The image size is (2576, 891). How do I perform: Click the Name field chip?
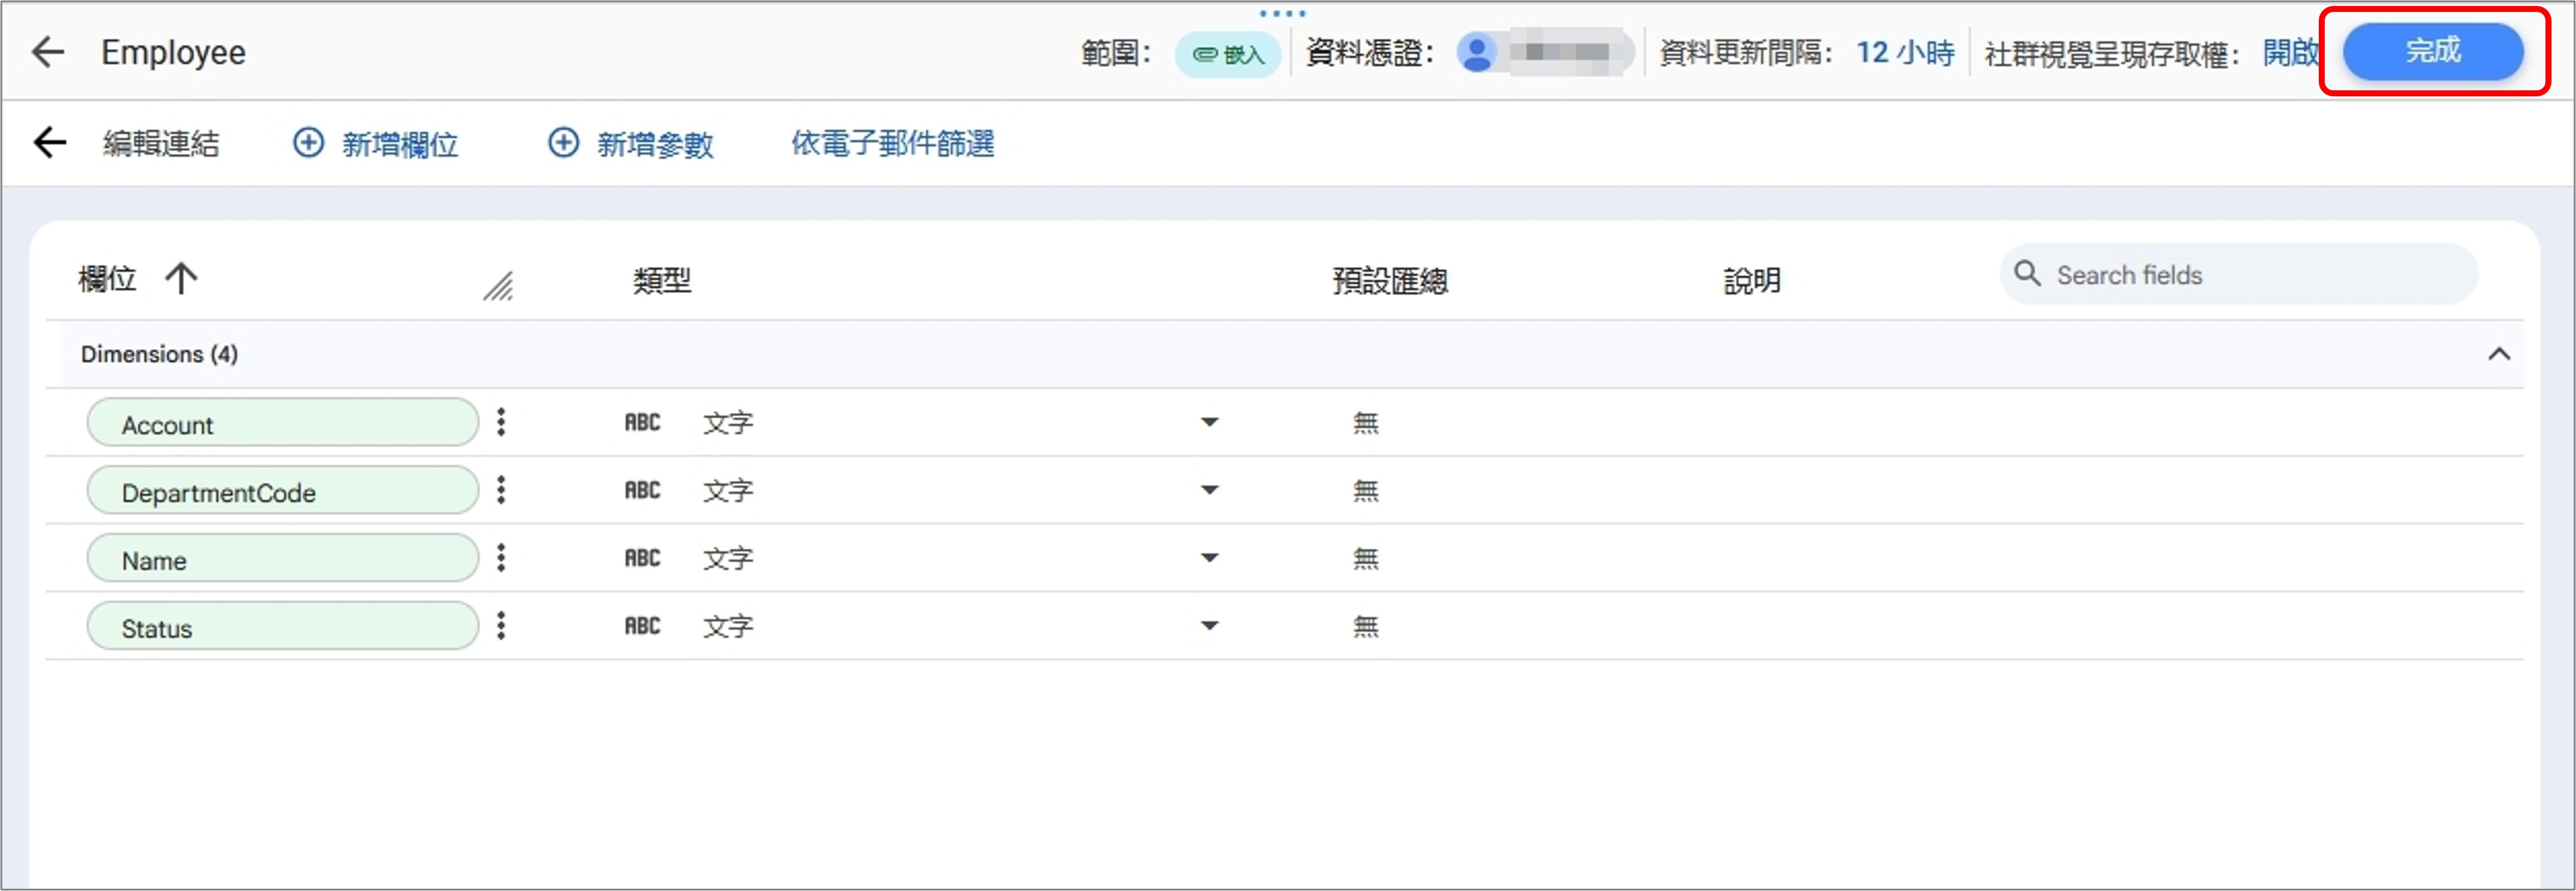[282, 559]
